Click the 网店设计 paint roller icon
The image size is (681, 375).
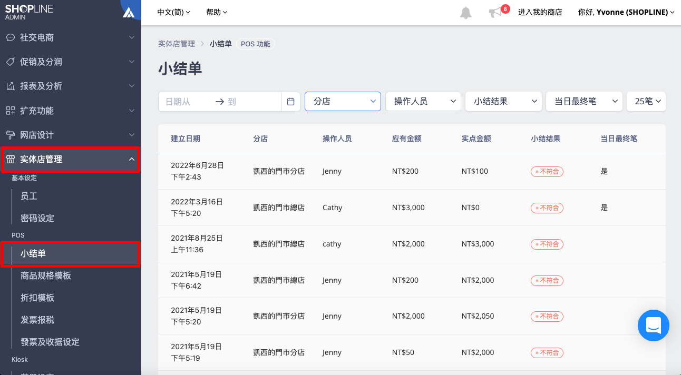10,135
